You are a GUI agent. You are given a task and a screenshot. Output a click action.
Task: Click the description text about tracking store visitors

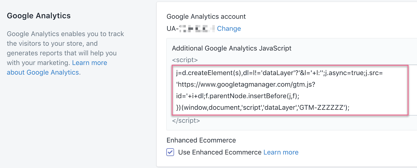pos(65,39)
